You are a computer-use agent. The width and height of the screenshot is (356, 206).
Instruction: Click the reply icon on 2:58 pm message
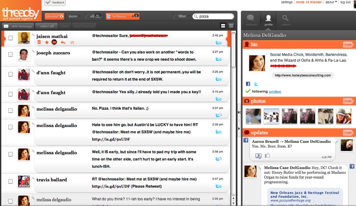pos(219,159)
